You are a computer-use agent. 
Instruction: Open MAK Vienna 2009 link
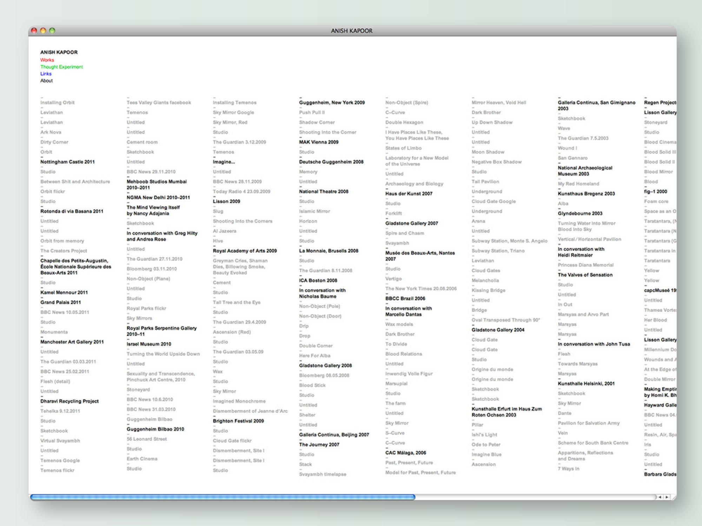coord(319,142)
